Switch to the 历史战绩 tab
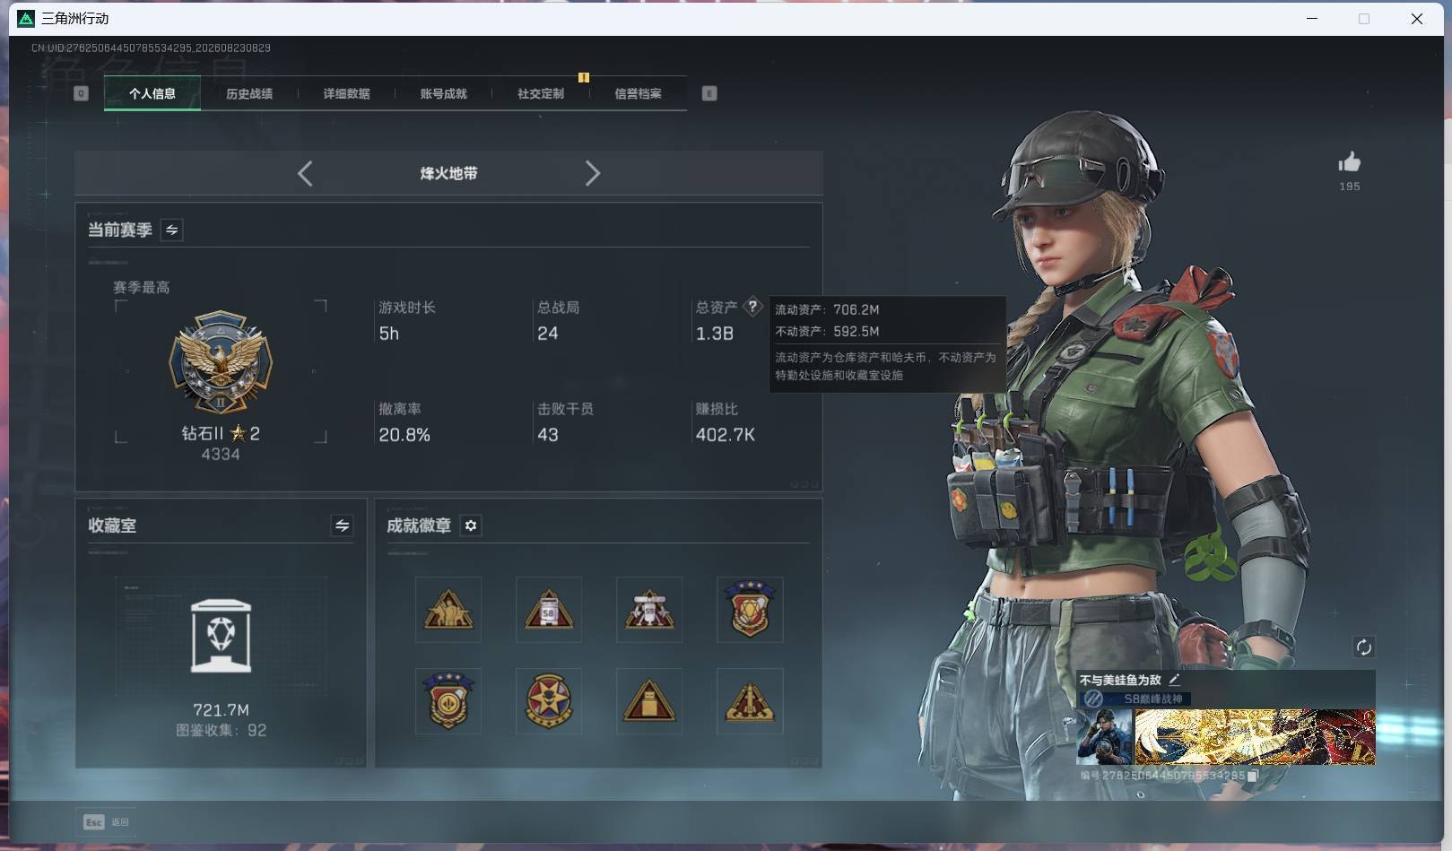This screenshot has height=851, width=1452. coord(249,93)
